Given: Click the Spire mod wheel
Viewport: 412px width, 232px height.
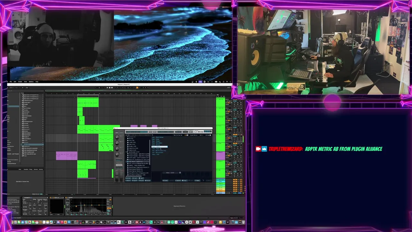Looking at the screenshot, I should click(121, 176).
